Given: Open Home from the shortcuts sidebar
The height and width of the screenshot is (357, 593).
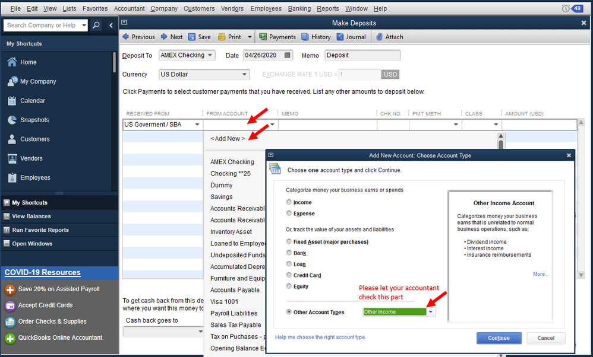Looking at the screenshot, I should 29,62.
